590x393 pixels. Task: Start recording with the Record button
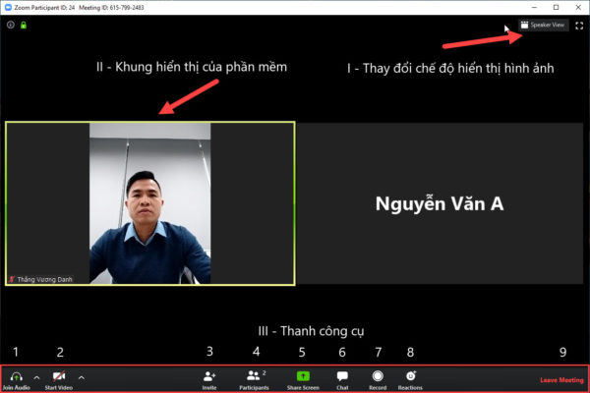(x=378, y=376)
